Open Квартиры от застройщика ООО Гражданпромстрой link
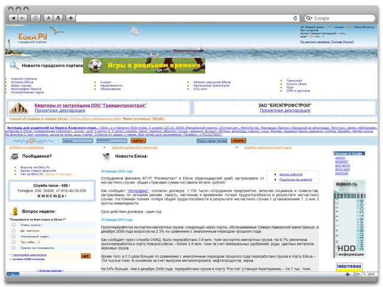The image size is (383, 287). 90,105
